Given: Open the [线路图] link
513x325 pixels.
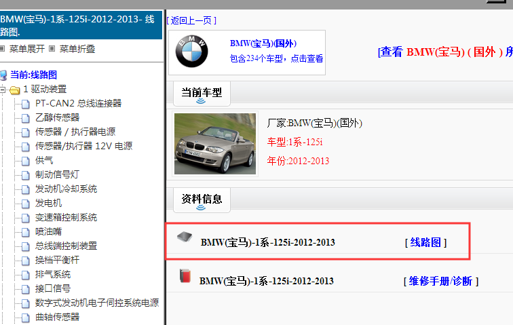Looking at the screenshot, I should coord(425,242).
